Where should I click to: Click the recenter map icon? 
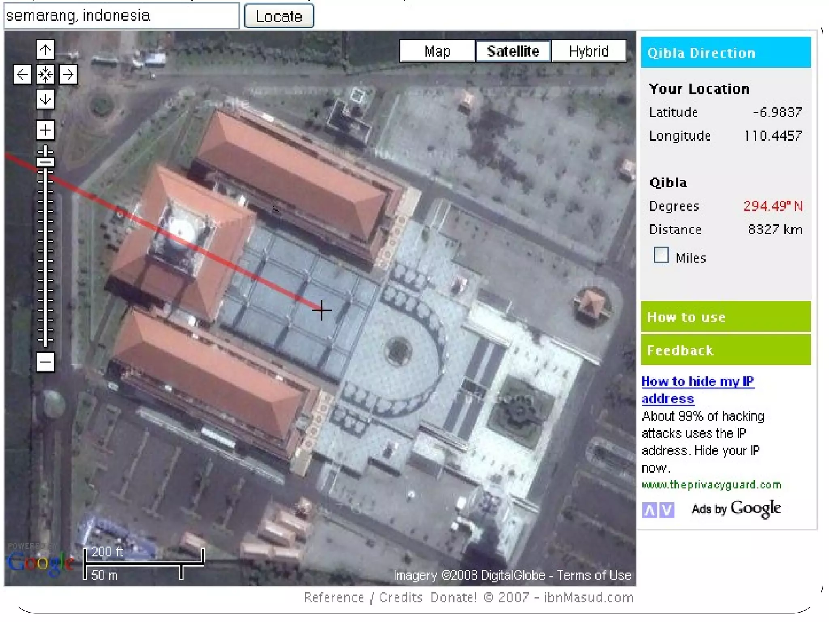[x=45, y=75]
